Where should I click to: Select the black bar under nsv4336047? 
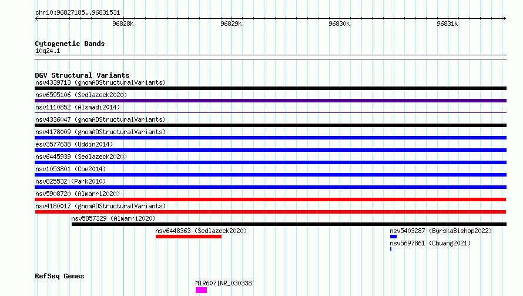click(270, 125)
